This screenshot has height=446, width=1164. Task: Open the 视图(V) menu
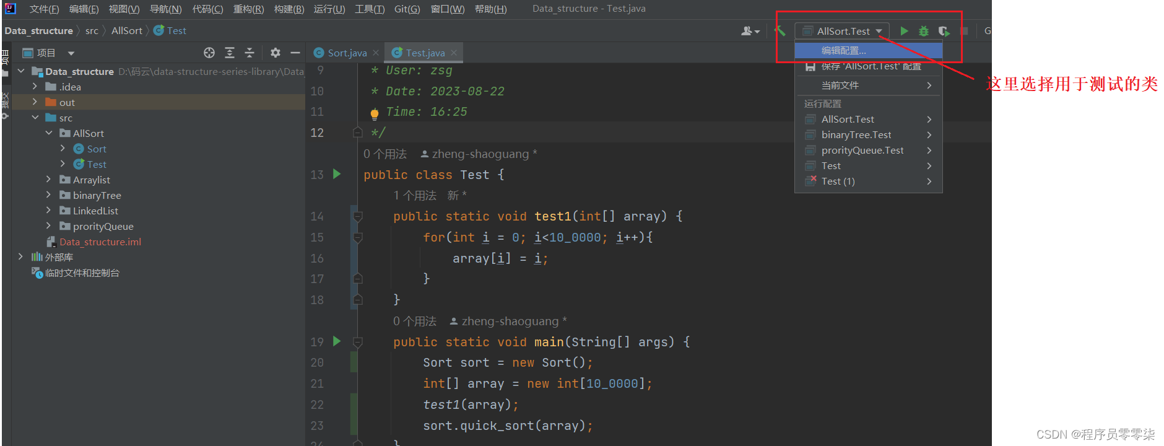pos(124,9)
